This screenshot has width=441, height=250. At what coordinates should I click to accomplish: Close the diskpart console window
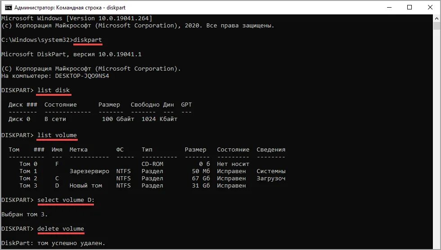coord(430,7)
